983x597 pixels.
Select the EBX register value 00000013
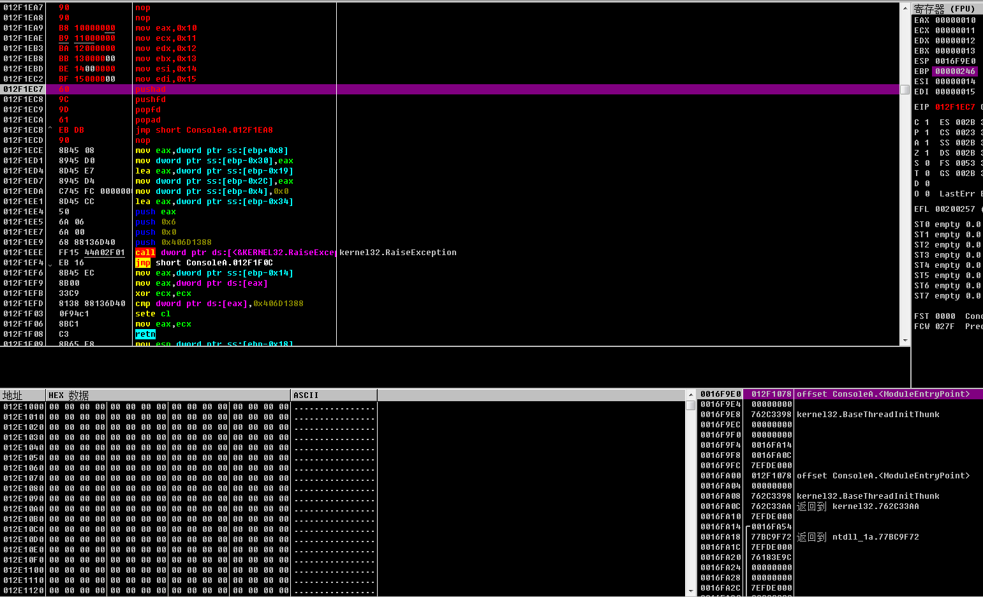point(955,51)
